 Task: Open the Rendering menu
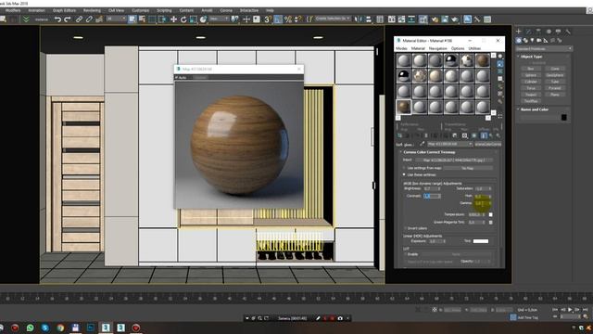click(92, 10)
